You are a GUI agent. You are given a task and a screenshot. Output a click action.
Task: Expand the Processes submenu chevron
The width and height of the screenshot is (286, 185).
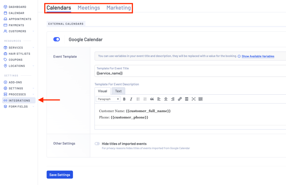click(33, 94)
